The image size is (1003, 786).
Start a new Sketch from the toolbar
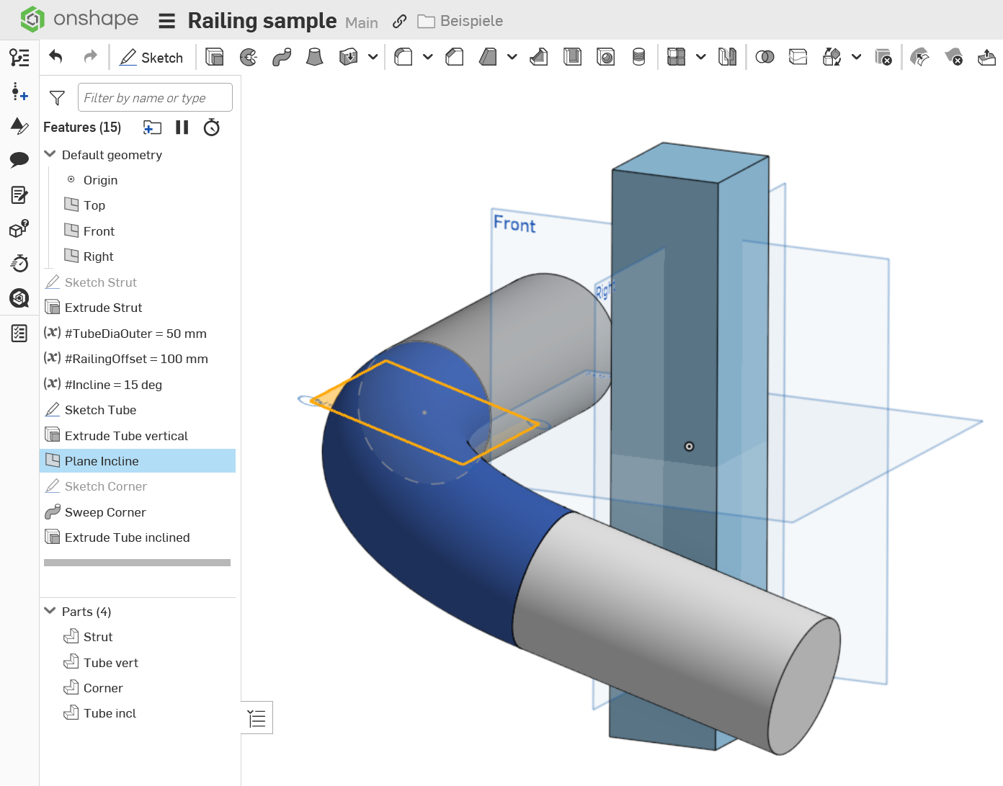pos(151,58)
